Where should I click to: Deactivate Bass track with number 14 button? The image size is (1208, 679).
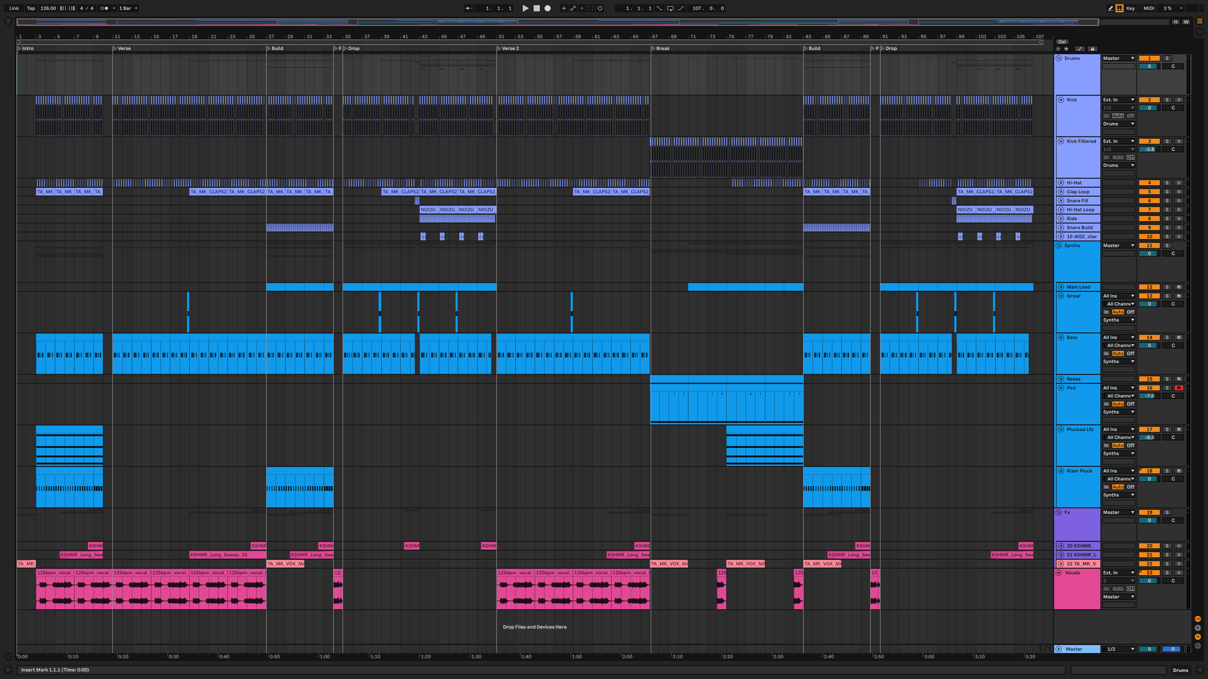pos(1149,338)
